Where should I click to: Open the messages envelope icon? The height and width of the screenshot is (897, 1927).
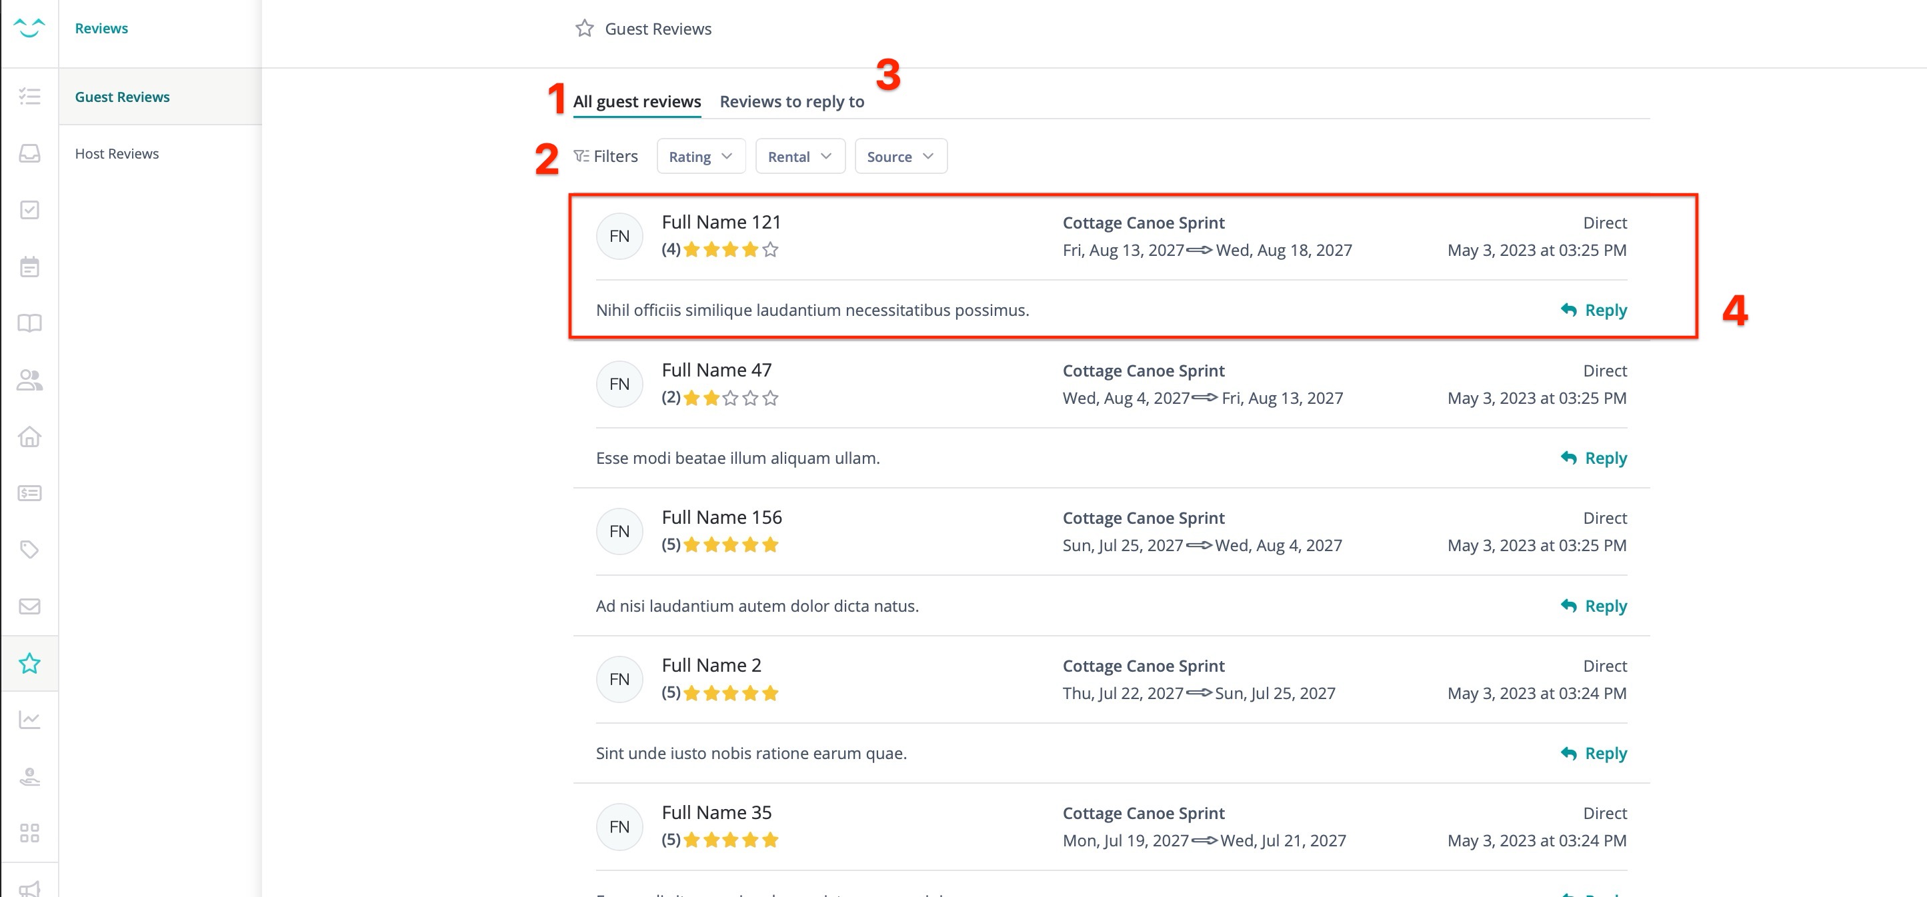pos(29,606)
